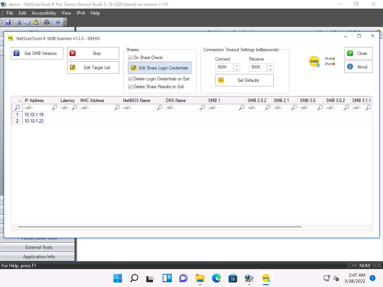
Task: Select the 10.10.1.22 row in results
Action: [x=34, y=121]
